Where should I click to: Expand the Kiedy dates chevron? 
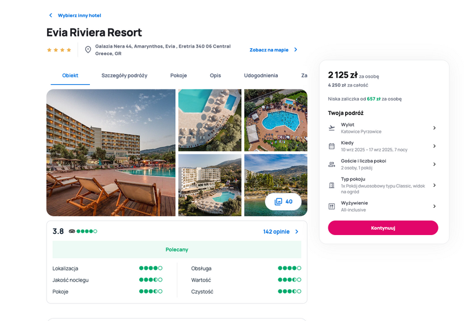click(x=434, y=146)
